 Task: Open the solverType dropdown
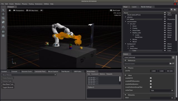(162, 90)
